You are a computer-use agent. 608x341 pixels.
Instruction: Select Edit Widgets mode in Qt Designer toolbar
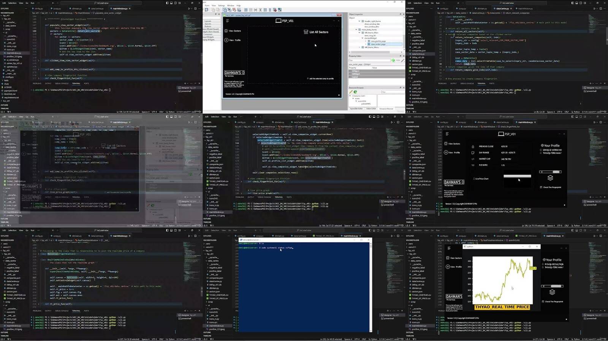225,10
